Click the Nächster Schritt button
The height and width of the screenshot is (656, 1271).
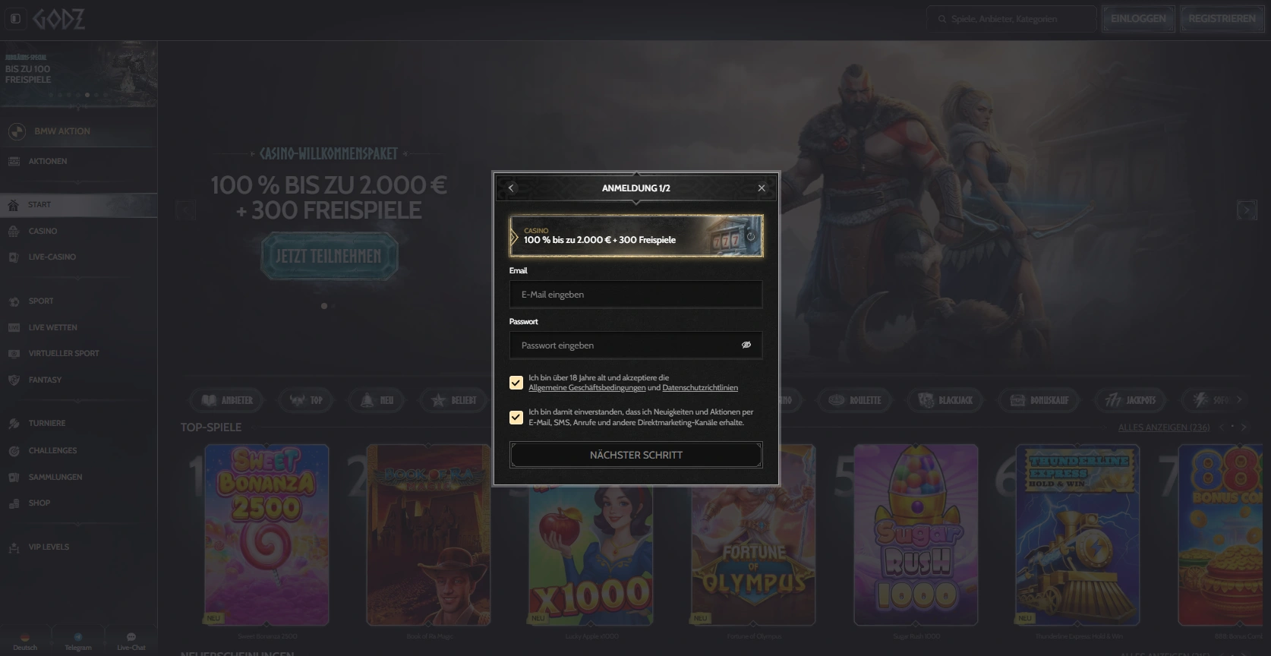[x=636, y=455]
